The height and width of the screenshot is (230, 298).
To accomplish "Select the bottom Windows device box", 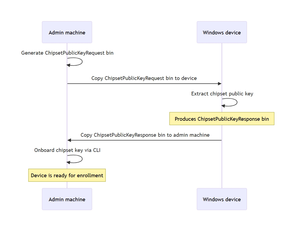I will (x=222, y=199).
